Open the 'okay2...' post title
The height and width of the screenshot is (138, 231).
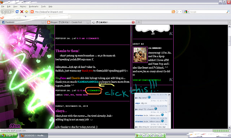(61, 111)
